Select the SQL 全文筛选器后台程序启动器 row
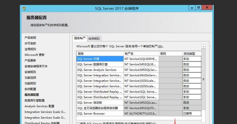 100,108
